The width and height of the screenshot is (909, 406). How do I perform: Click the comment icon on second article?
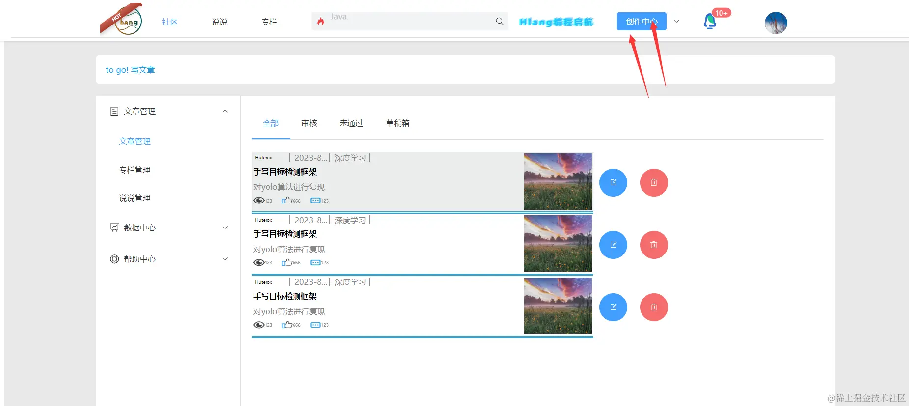click(x=315, y=262)
